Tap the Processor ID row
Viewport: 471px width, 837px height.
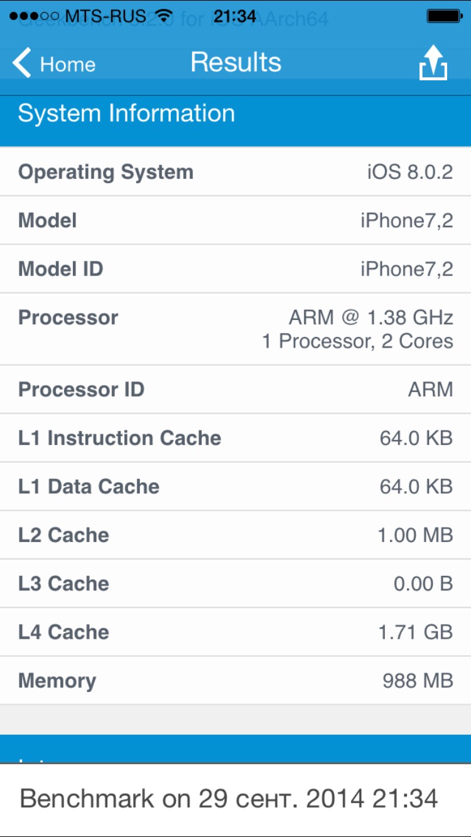(x=235, y=389)
